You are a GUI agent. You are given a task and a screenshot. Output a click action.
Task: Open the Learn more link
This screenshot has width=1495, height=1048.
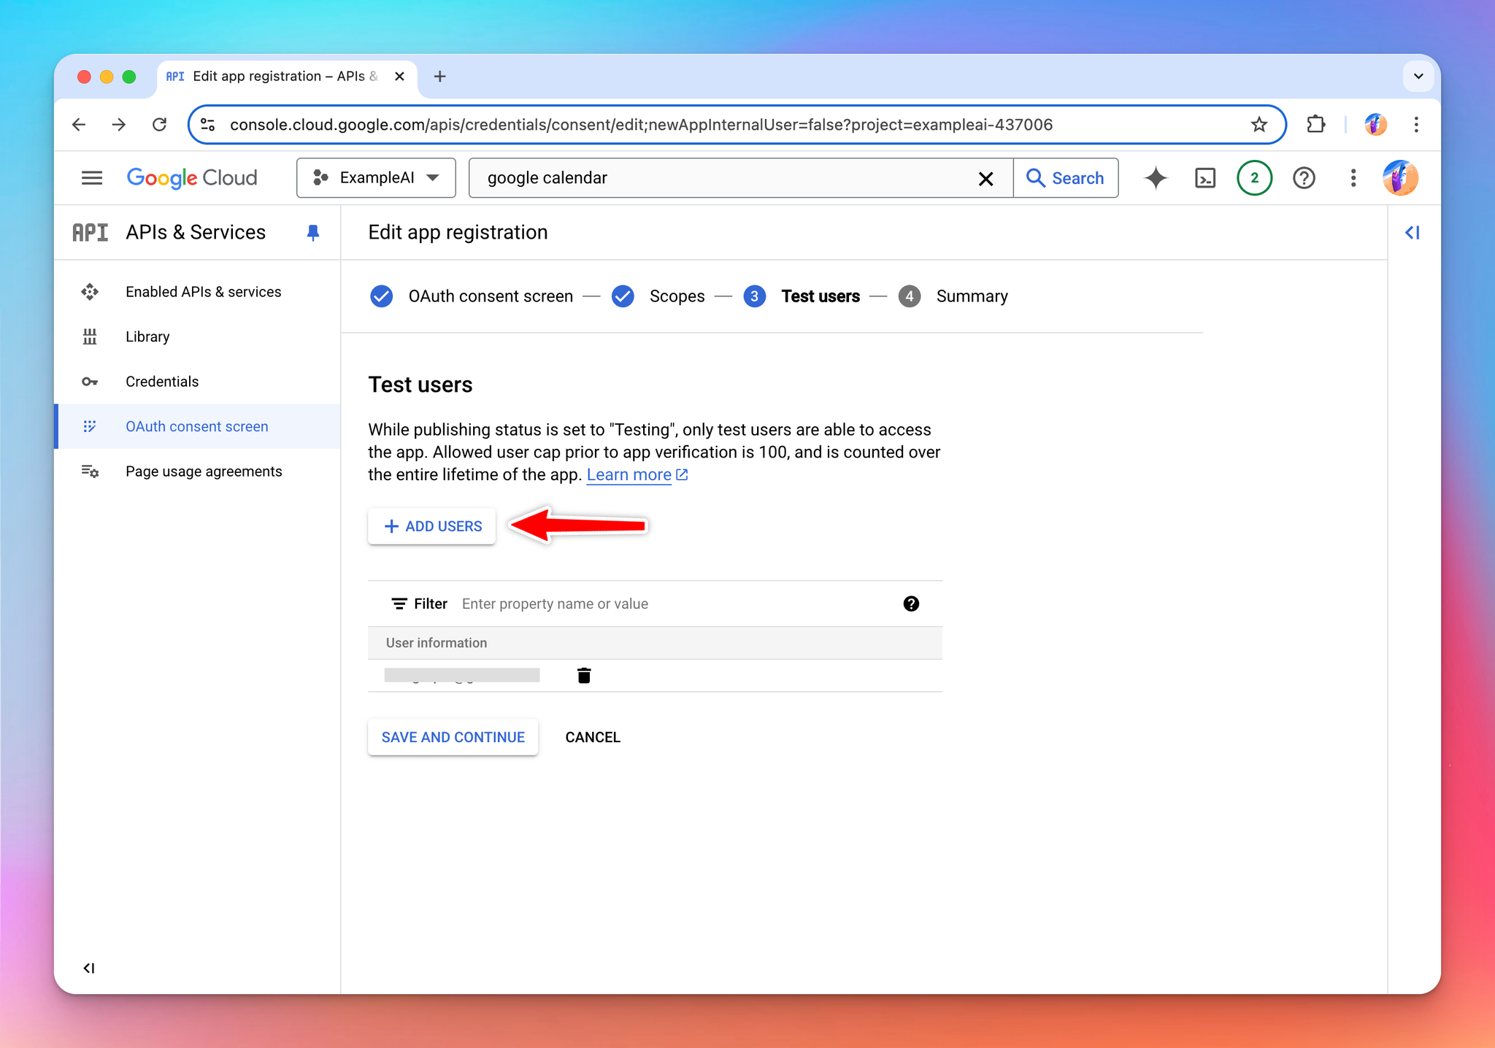point(629,475)
